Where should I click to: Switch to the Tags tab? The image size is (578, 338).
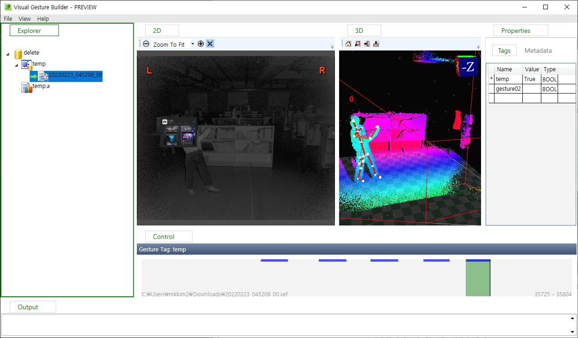click(504, 50)
